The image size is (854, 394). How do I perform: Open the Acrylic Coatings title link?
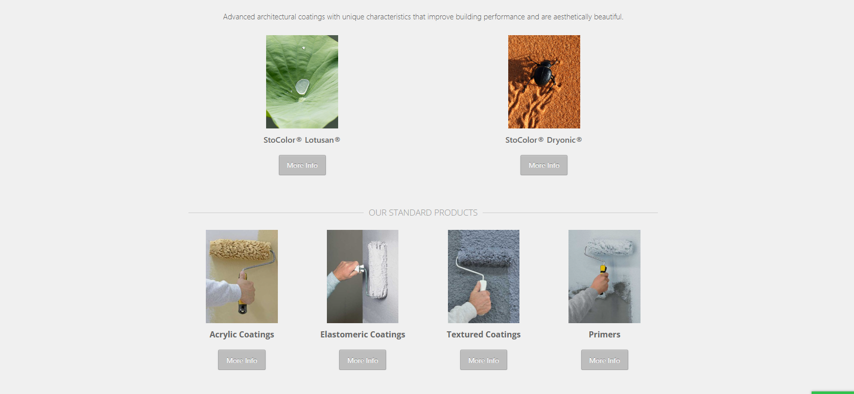point(242,334)
